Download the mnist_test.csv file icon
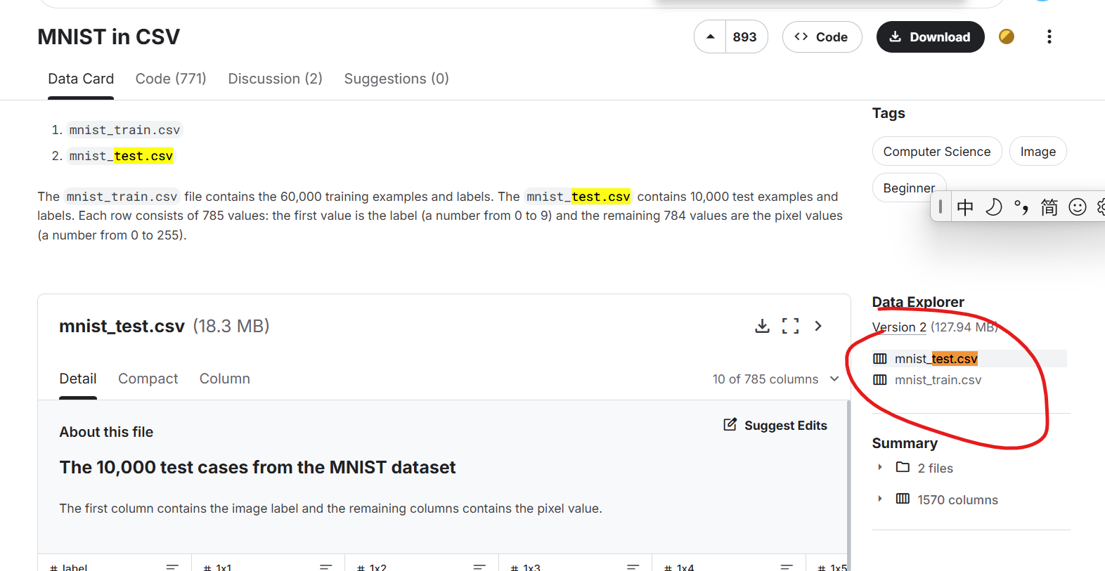Image resolution: width=1105 pixels, height=571 pixels. [762, 326]
